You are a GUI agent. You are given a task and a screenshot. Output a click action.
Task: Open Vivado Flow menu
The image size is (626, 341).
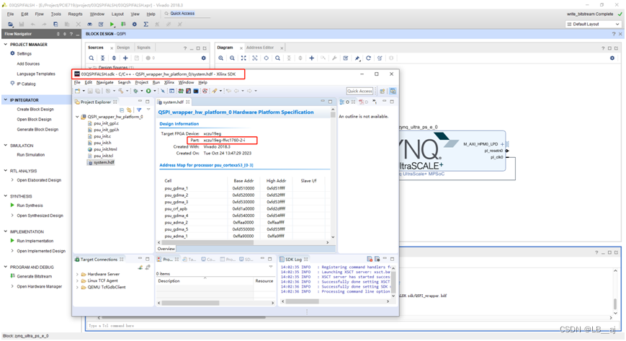click(x=39, y=14)
